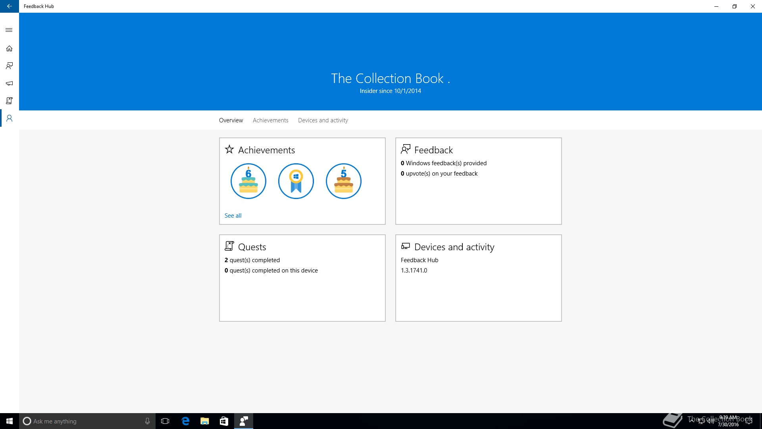Click the feedback icon in Feedback card

point(406,149)
